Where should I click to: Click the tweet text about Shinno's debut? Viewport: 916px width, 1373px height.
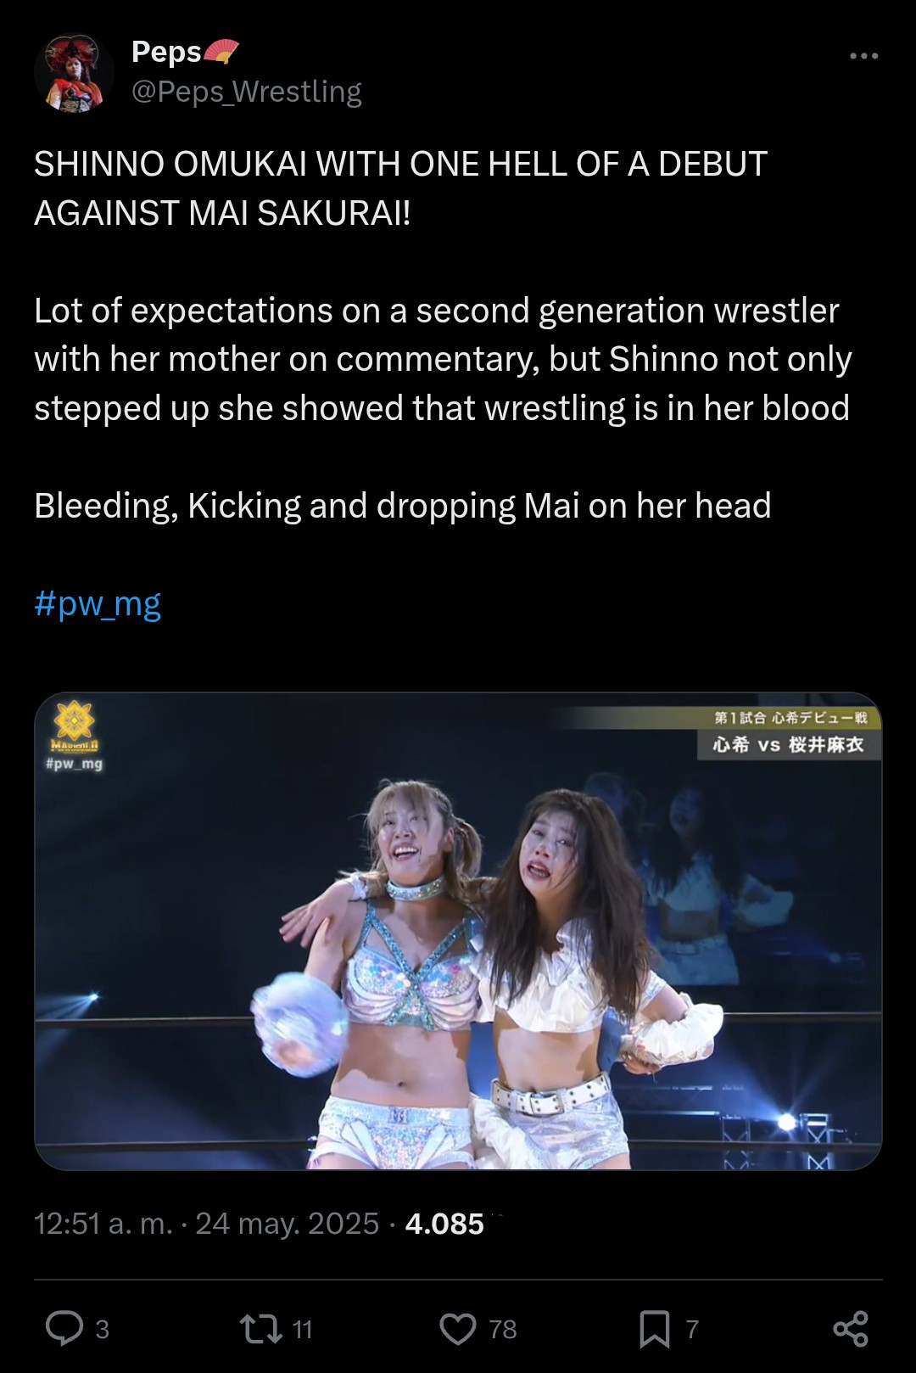(x=444, y=335)
